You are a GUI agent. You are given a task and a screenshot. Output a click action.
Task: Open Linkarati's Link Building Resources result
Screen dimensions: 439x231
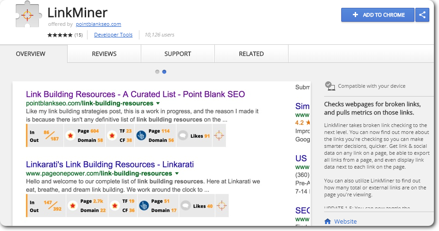110,164
